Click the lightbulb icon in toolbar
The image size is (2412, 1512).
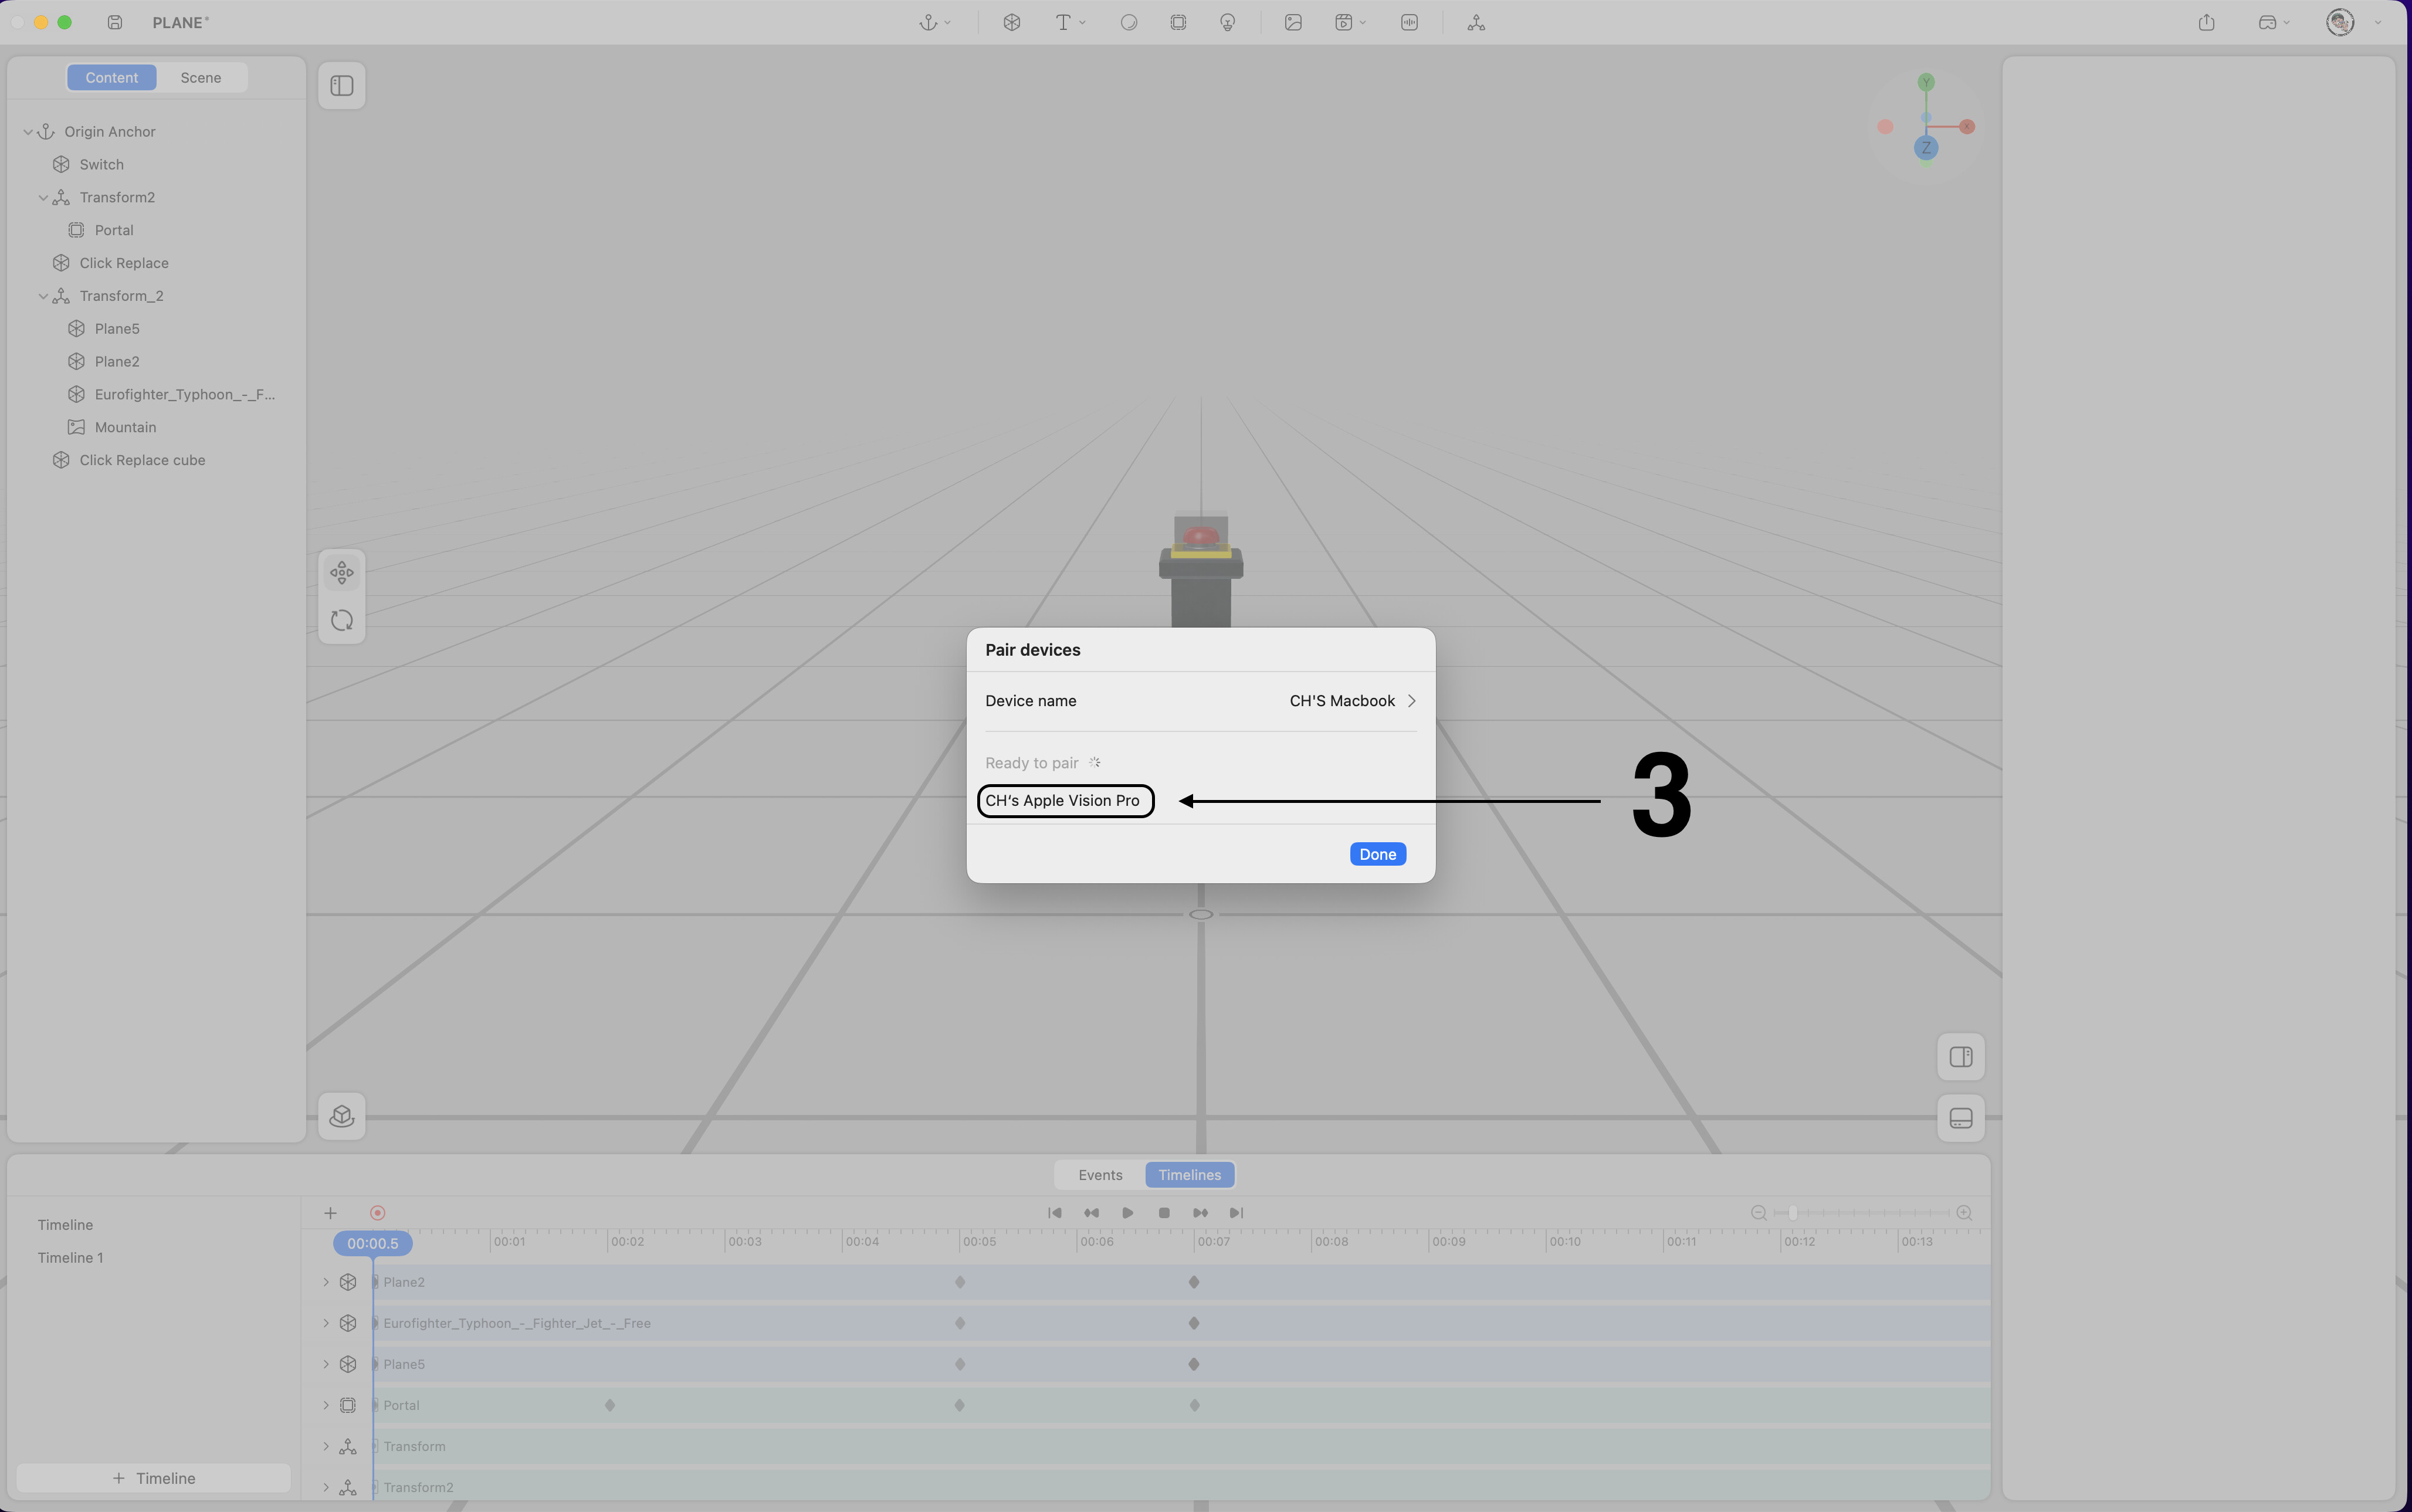point(1228,22)
